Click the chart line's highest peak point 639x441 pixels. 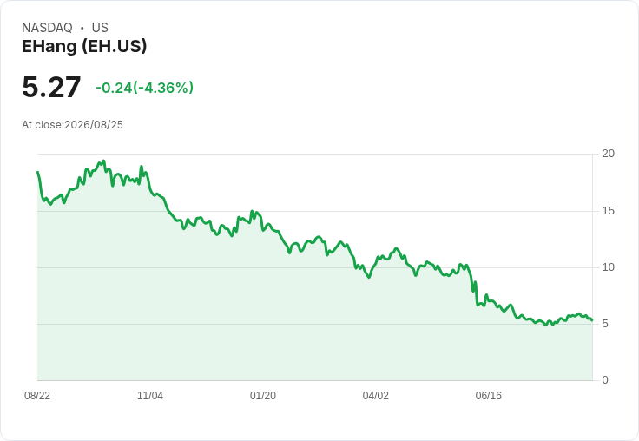(103, 161)
